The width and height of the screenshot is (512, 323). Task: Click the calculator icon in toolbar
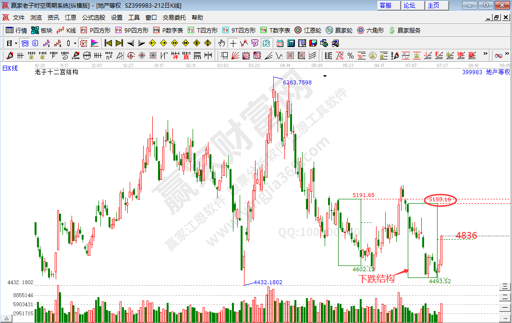coord(291,43)
